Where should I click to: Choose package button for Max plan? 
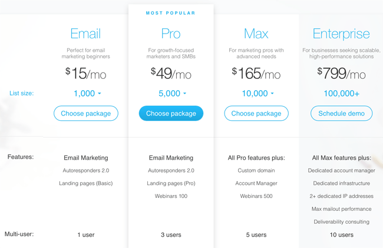[256, 113]
